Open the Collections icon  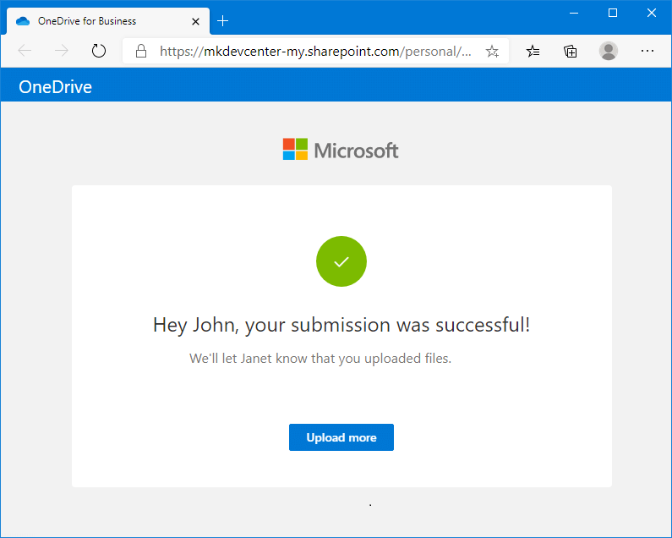[570, 51]
